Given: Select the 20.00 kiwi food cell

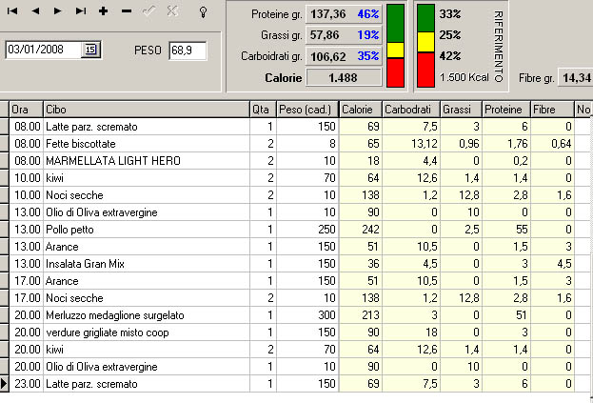Looking at the screenshot, I should click(147, 350).
